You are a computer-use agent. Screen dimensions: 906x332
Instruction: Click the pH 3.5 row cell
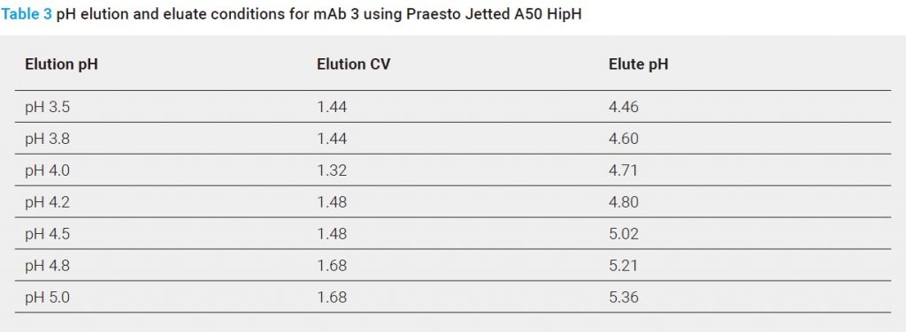point(48,107)
